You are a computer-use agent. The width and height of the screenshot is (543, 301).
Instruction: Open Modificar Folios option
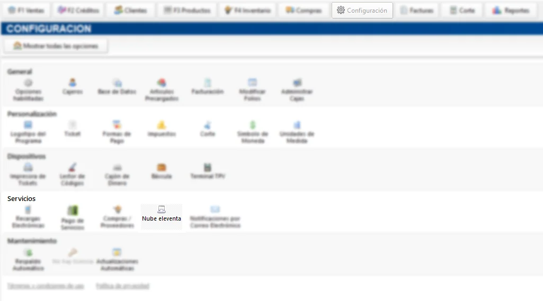[252, 90]
